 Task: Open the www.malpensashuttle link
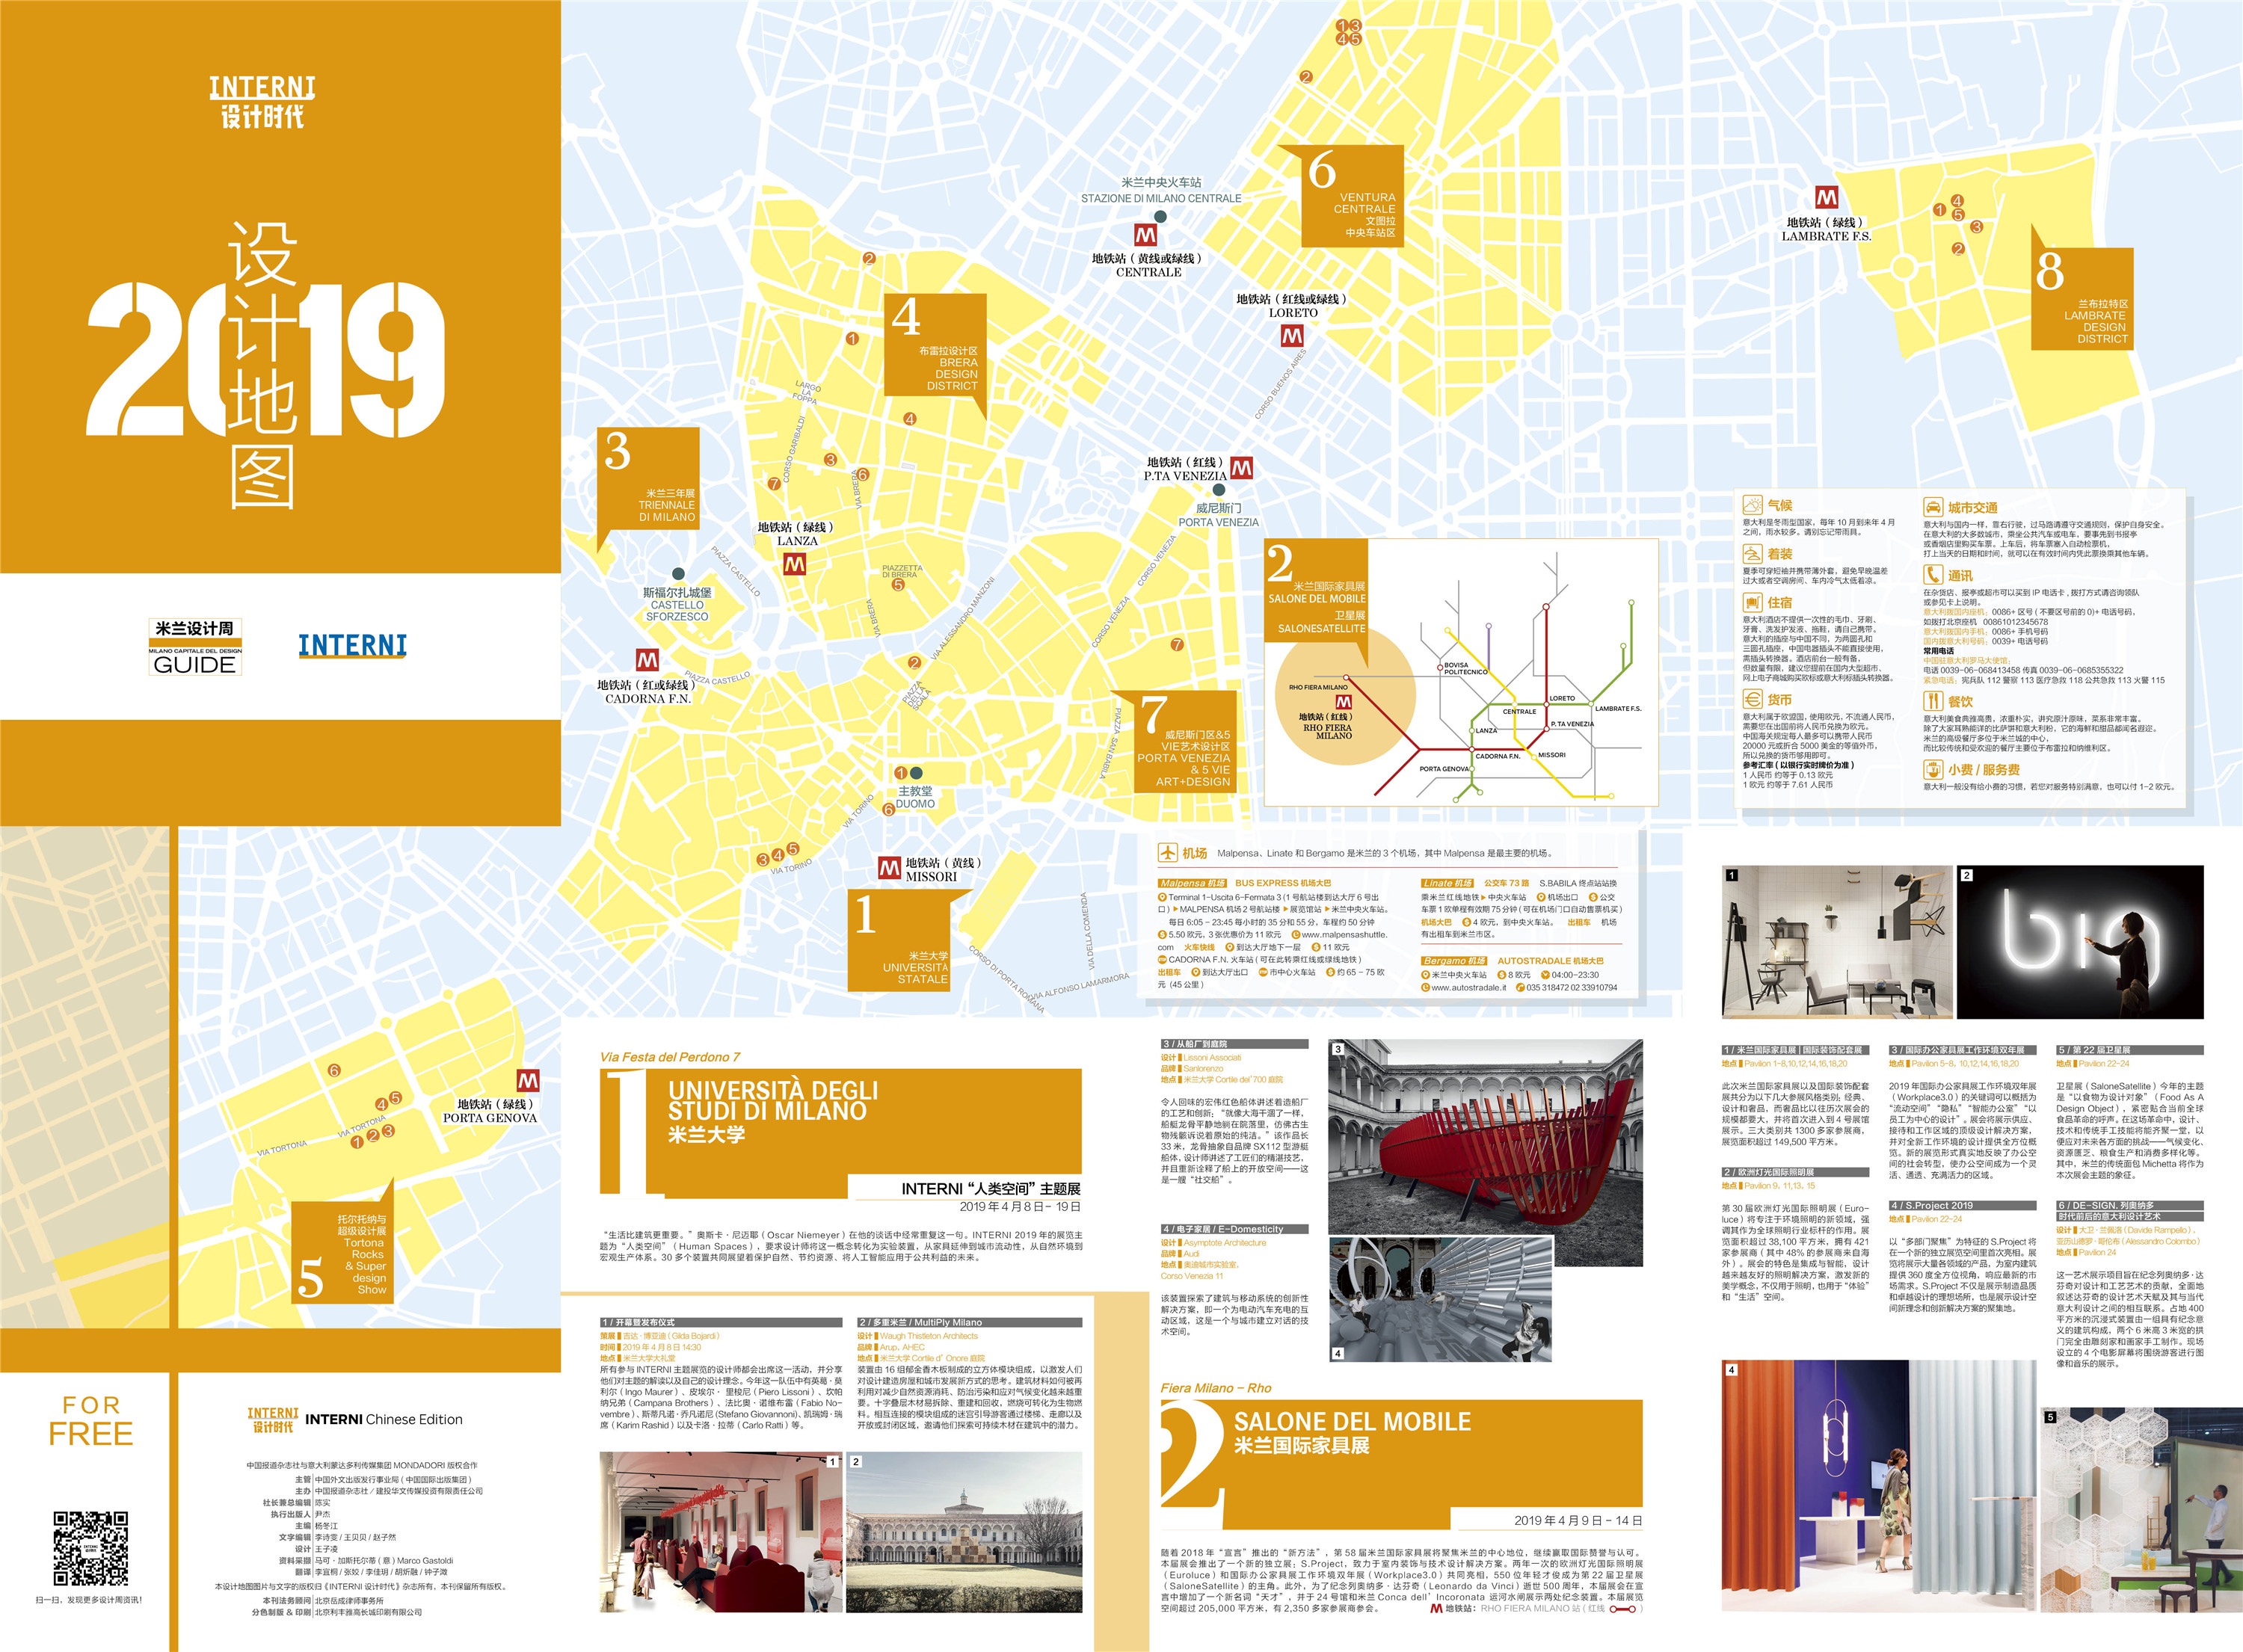tap(1345, 934)
